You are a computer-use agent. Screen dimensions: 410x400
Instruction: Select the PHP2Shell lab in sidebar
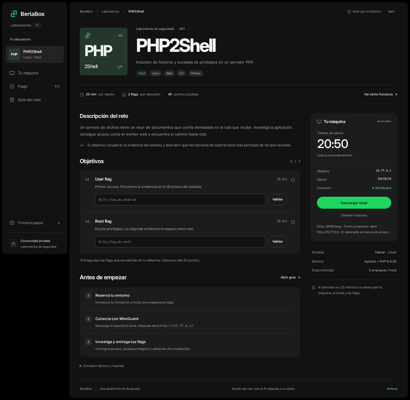click(35, 54)
